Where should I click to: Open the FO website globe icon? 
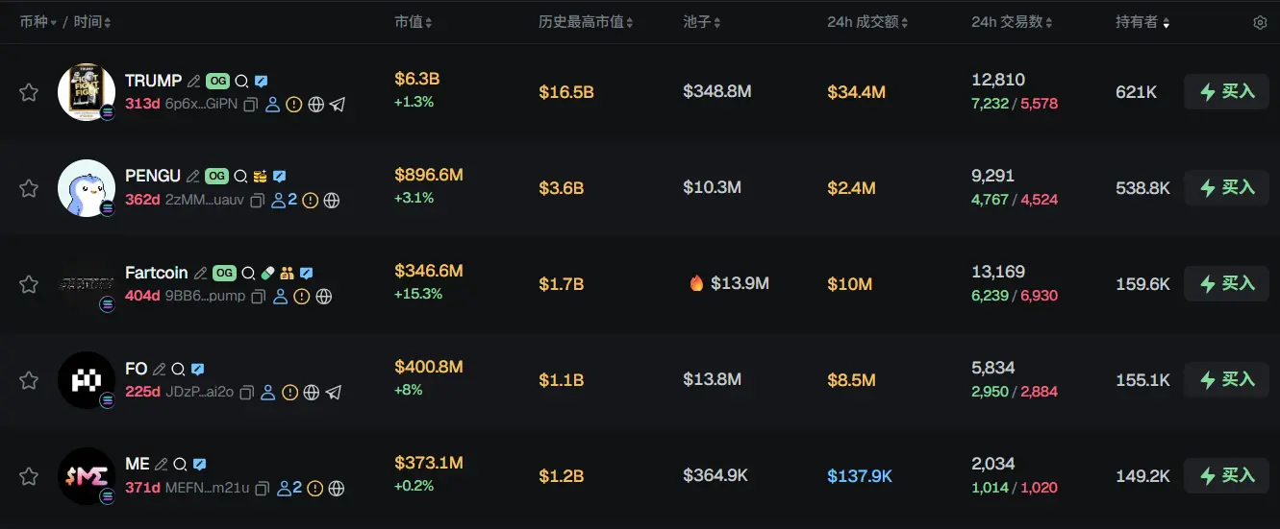coord(312,393)
